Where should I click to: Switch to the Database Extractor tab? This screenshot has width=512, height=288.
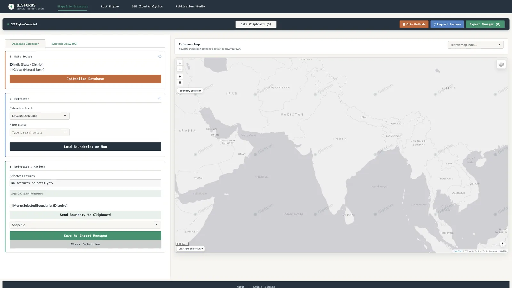25,44
